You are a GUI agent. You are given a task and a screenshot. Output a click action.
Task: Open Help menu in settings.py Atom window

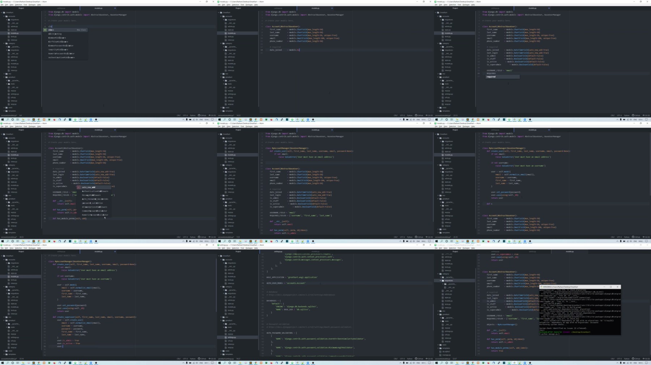(256, 248)
